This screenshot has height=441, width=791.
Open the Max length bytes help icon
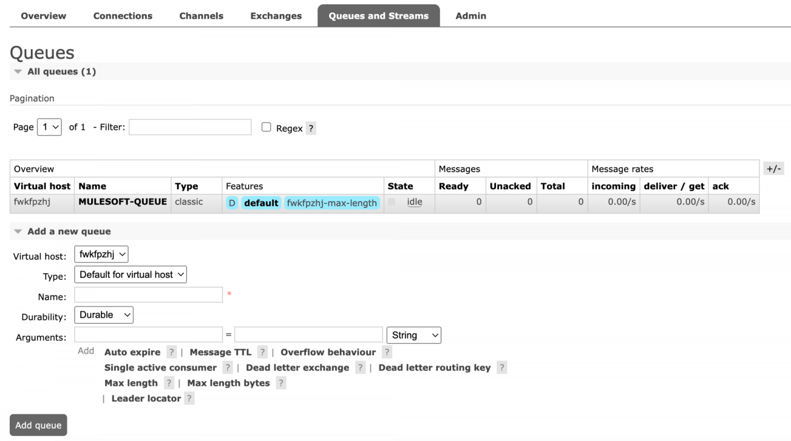281,383
